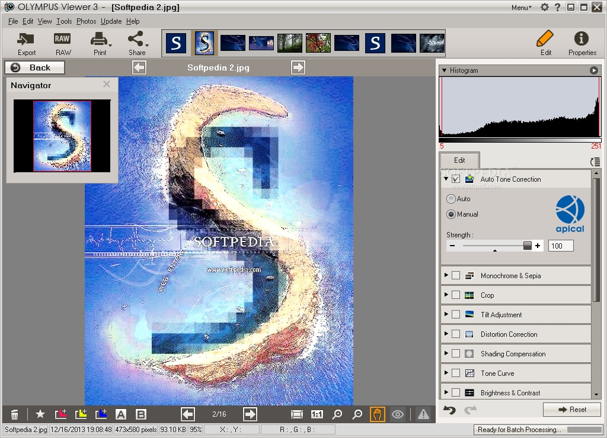Click the 1:1 actual size icon

coord(317,414)
